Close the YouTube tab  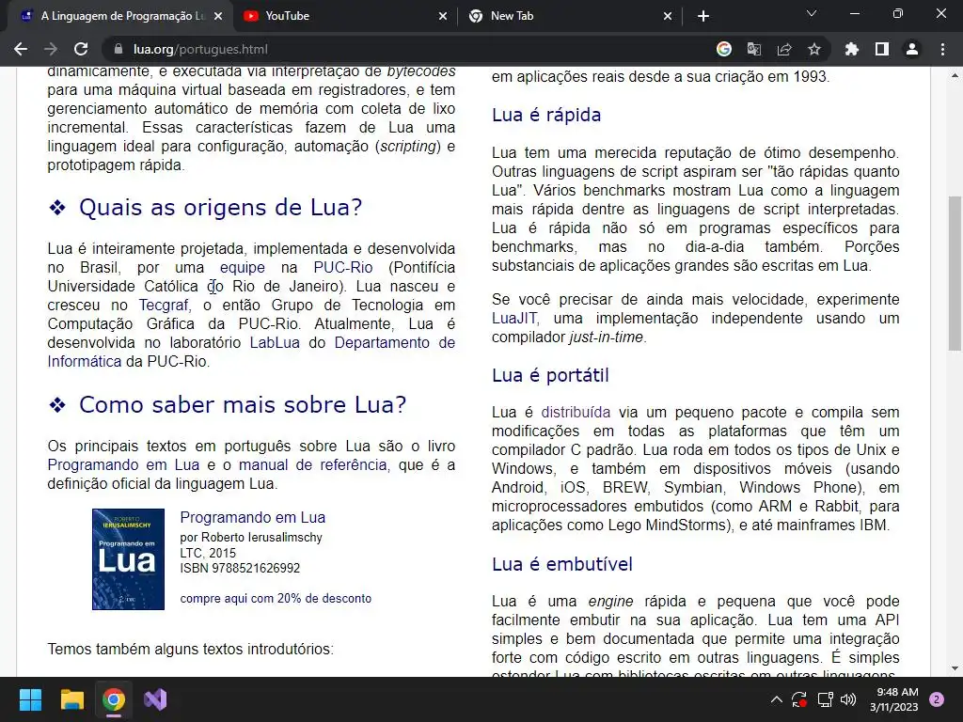click(443, 16)
